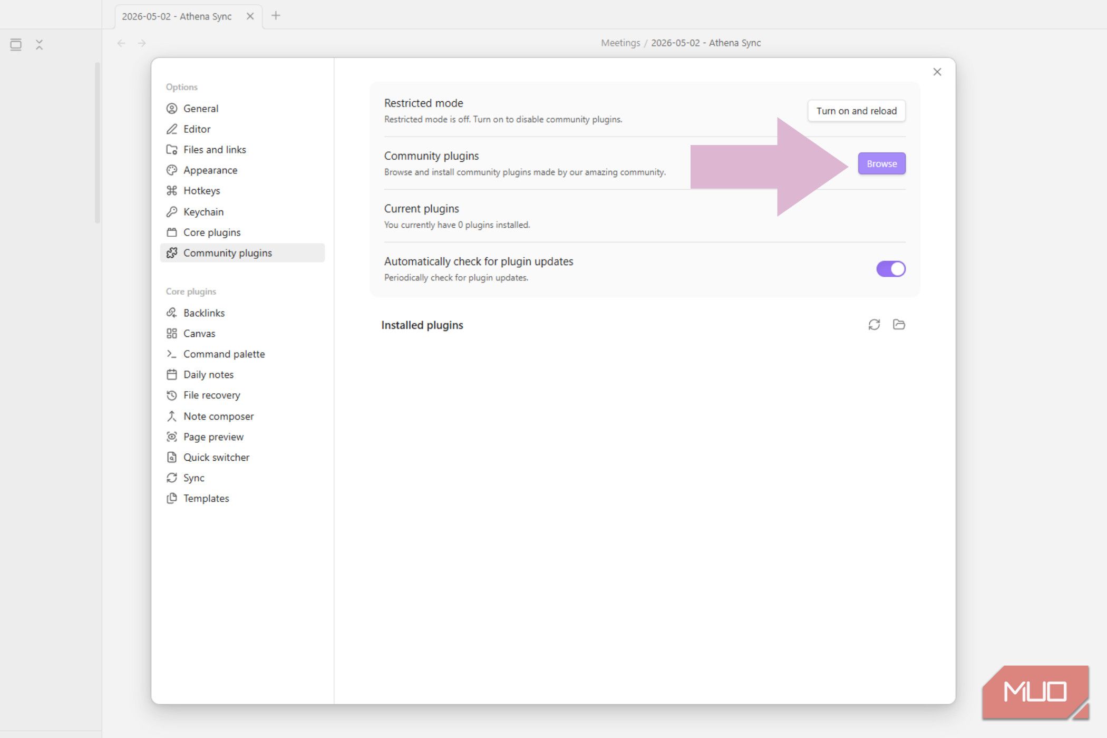Open General settings
Image resolution: width=1107 pixels, height=738 pixels.
pos(242,109)
